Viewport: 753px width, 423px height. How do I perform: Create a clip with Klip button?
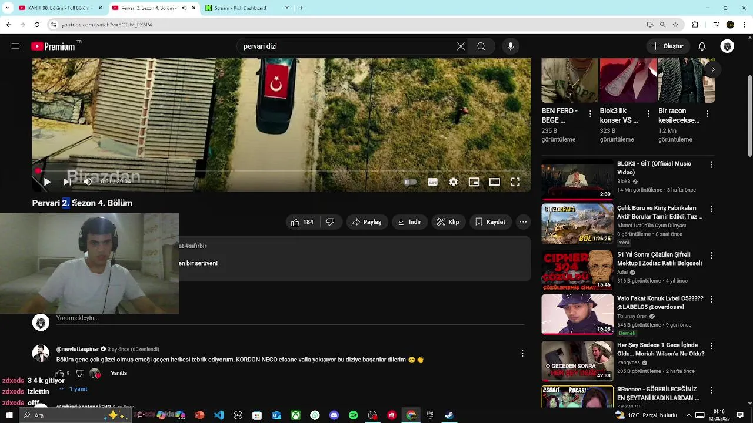448,222
